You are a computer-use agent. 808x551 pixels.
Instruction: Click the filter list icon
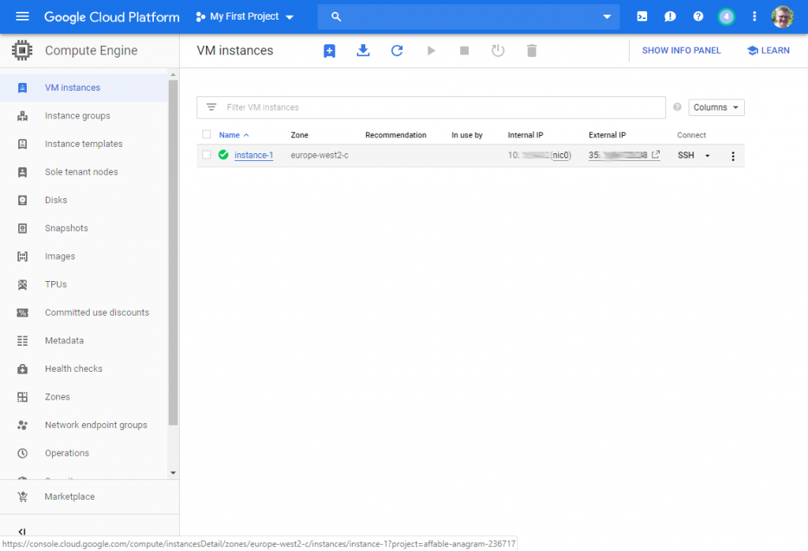tap(211, 107)
